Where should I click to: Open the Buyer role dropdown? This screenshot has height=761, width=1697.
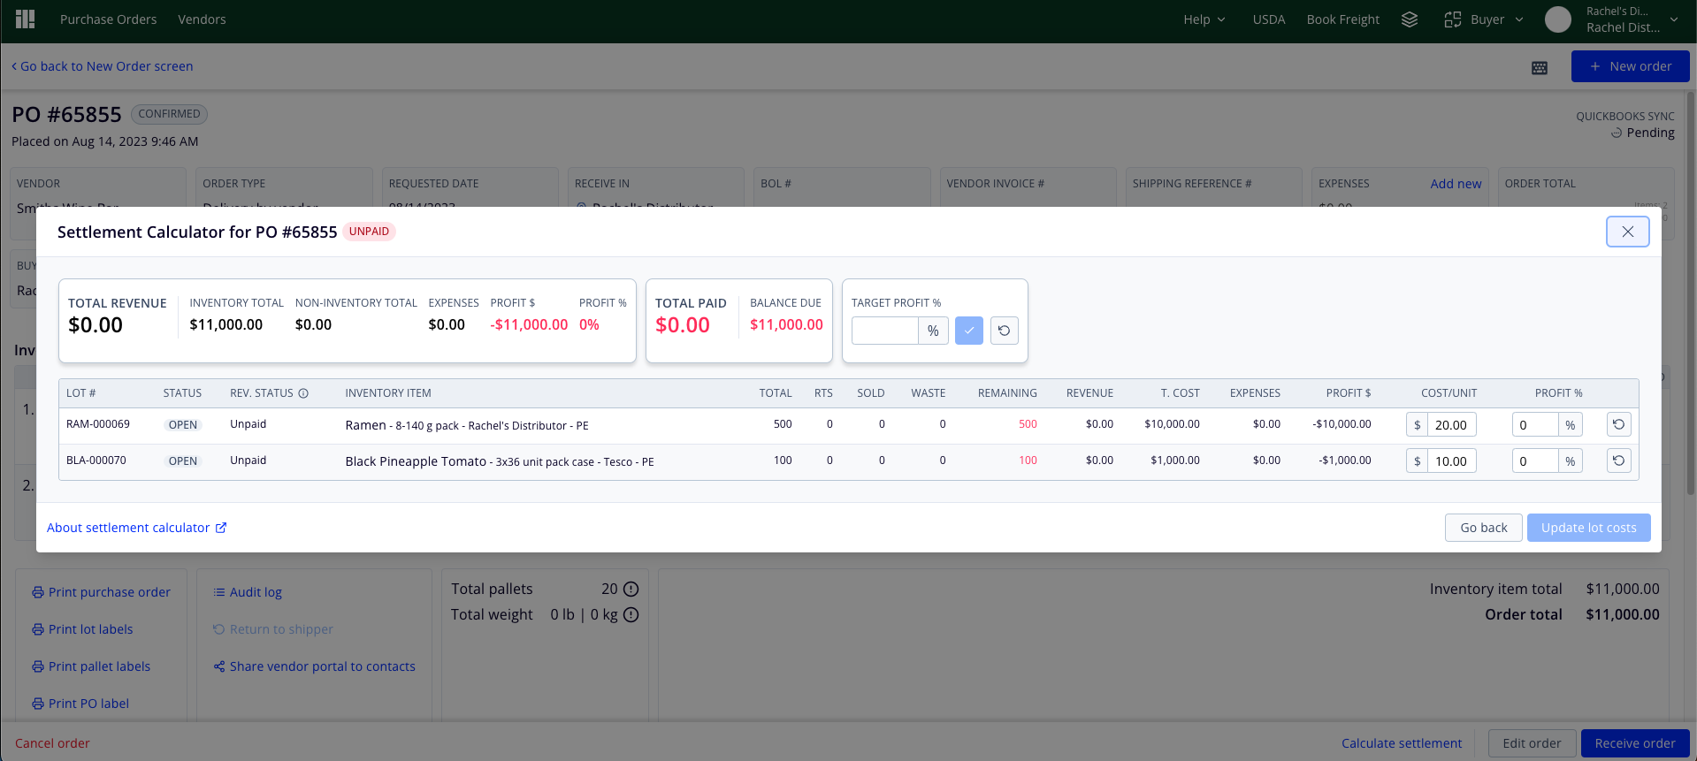1485,19
